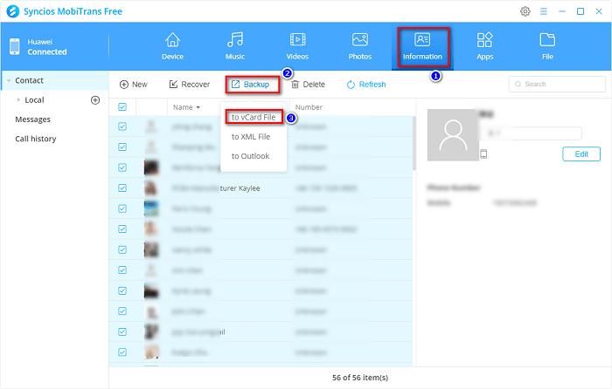Screen dimensions: 612x389
Task: Uncheck the seventh contact row checkbox
Action: (x=122, y=249)
